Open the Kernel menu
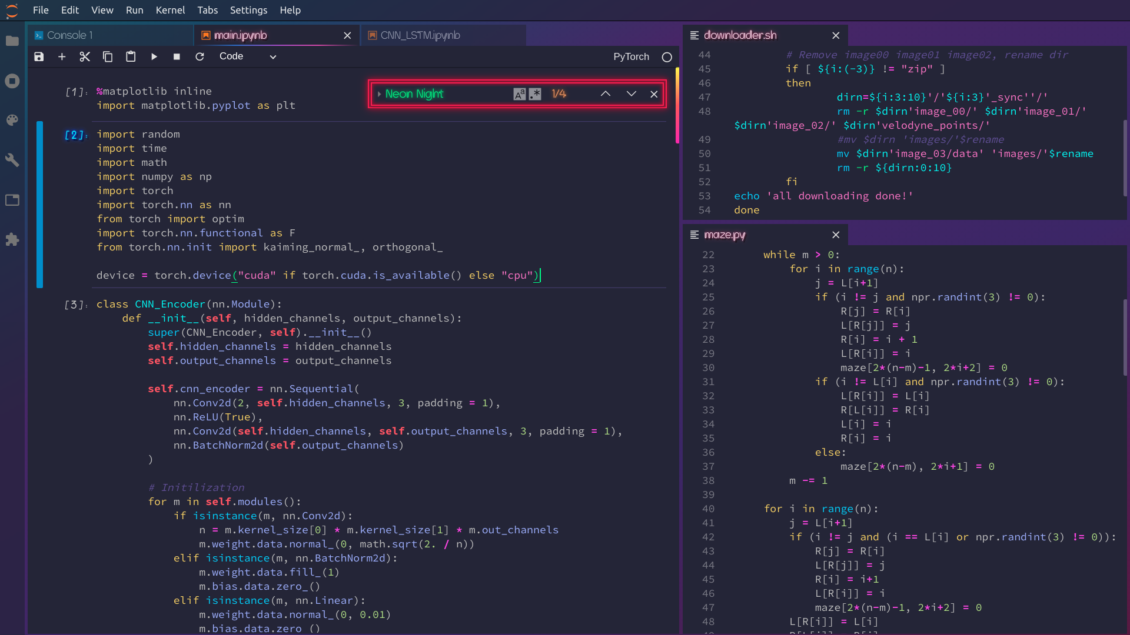The height and width of the screenshot is (635, 1130). click(170, 10)
